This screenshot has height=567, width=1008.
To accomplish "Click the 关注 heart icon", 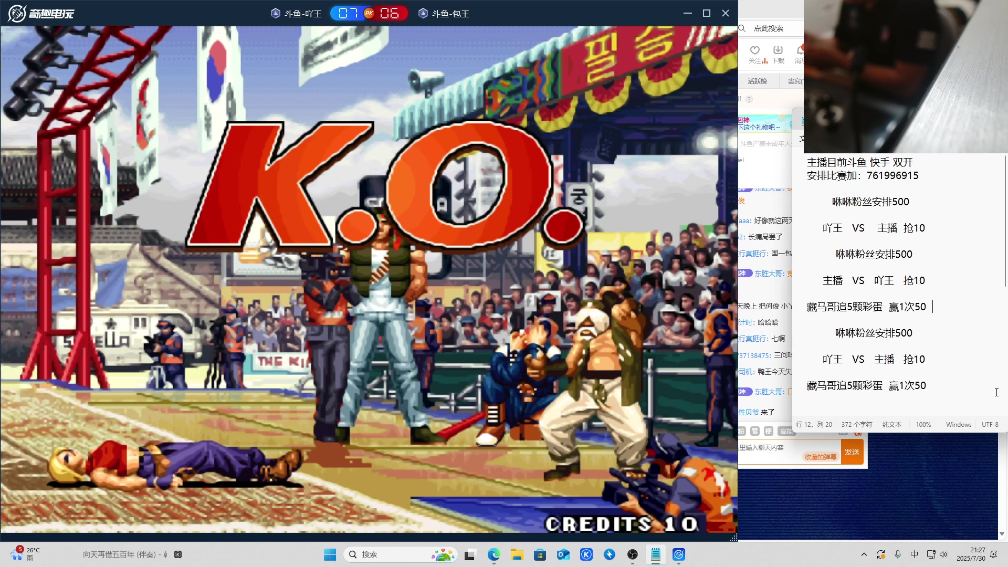I will (755, 50).
